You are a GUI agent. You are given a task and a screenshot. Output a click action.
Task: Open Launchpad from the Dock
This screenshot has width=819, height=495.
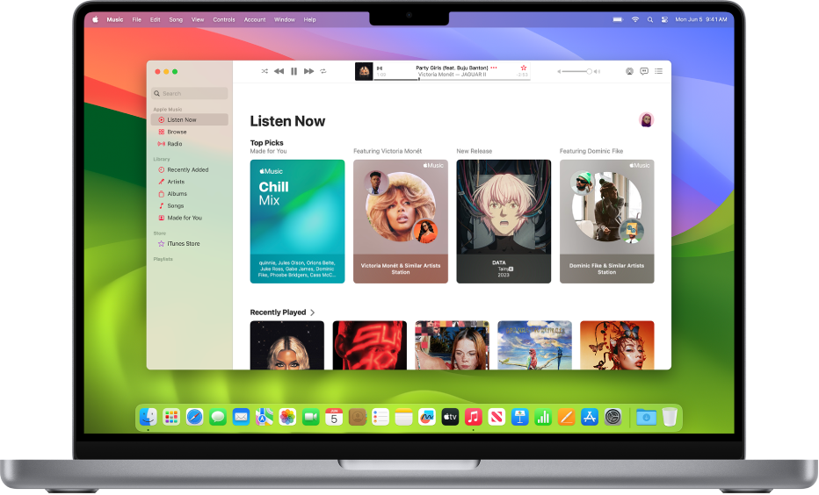point(171,417)
